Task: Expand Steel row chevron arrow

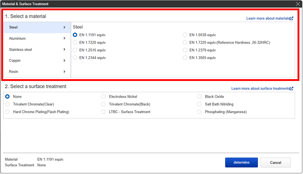Action: [x=64, y=27]
